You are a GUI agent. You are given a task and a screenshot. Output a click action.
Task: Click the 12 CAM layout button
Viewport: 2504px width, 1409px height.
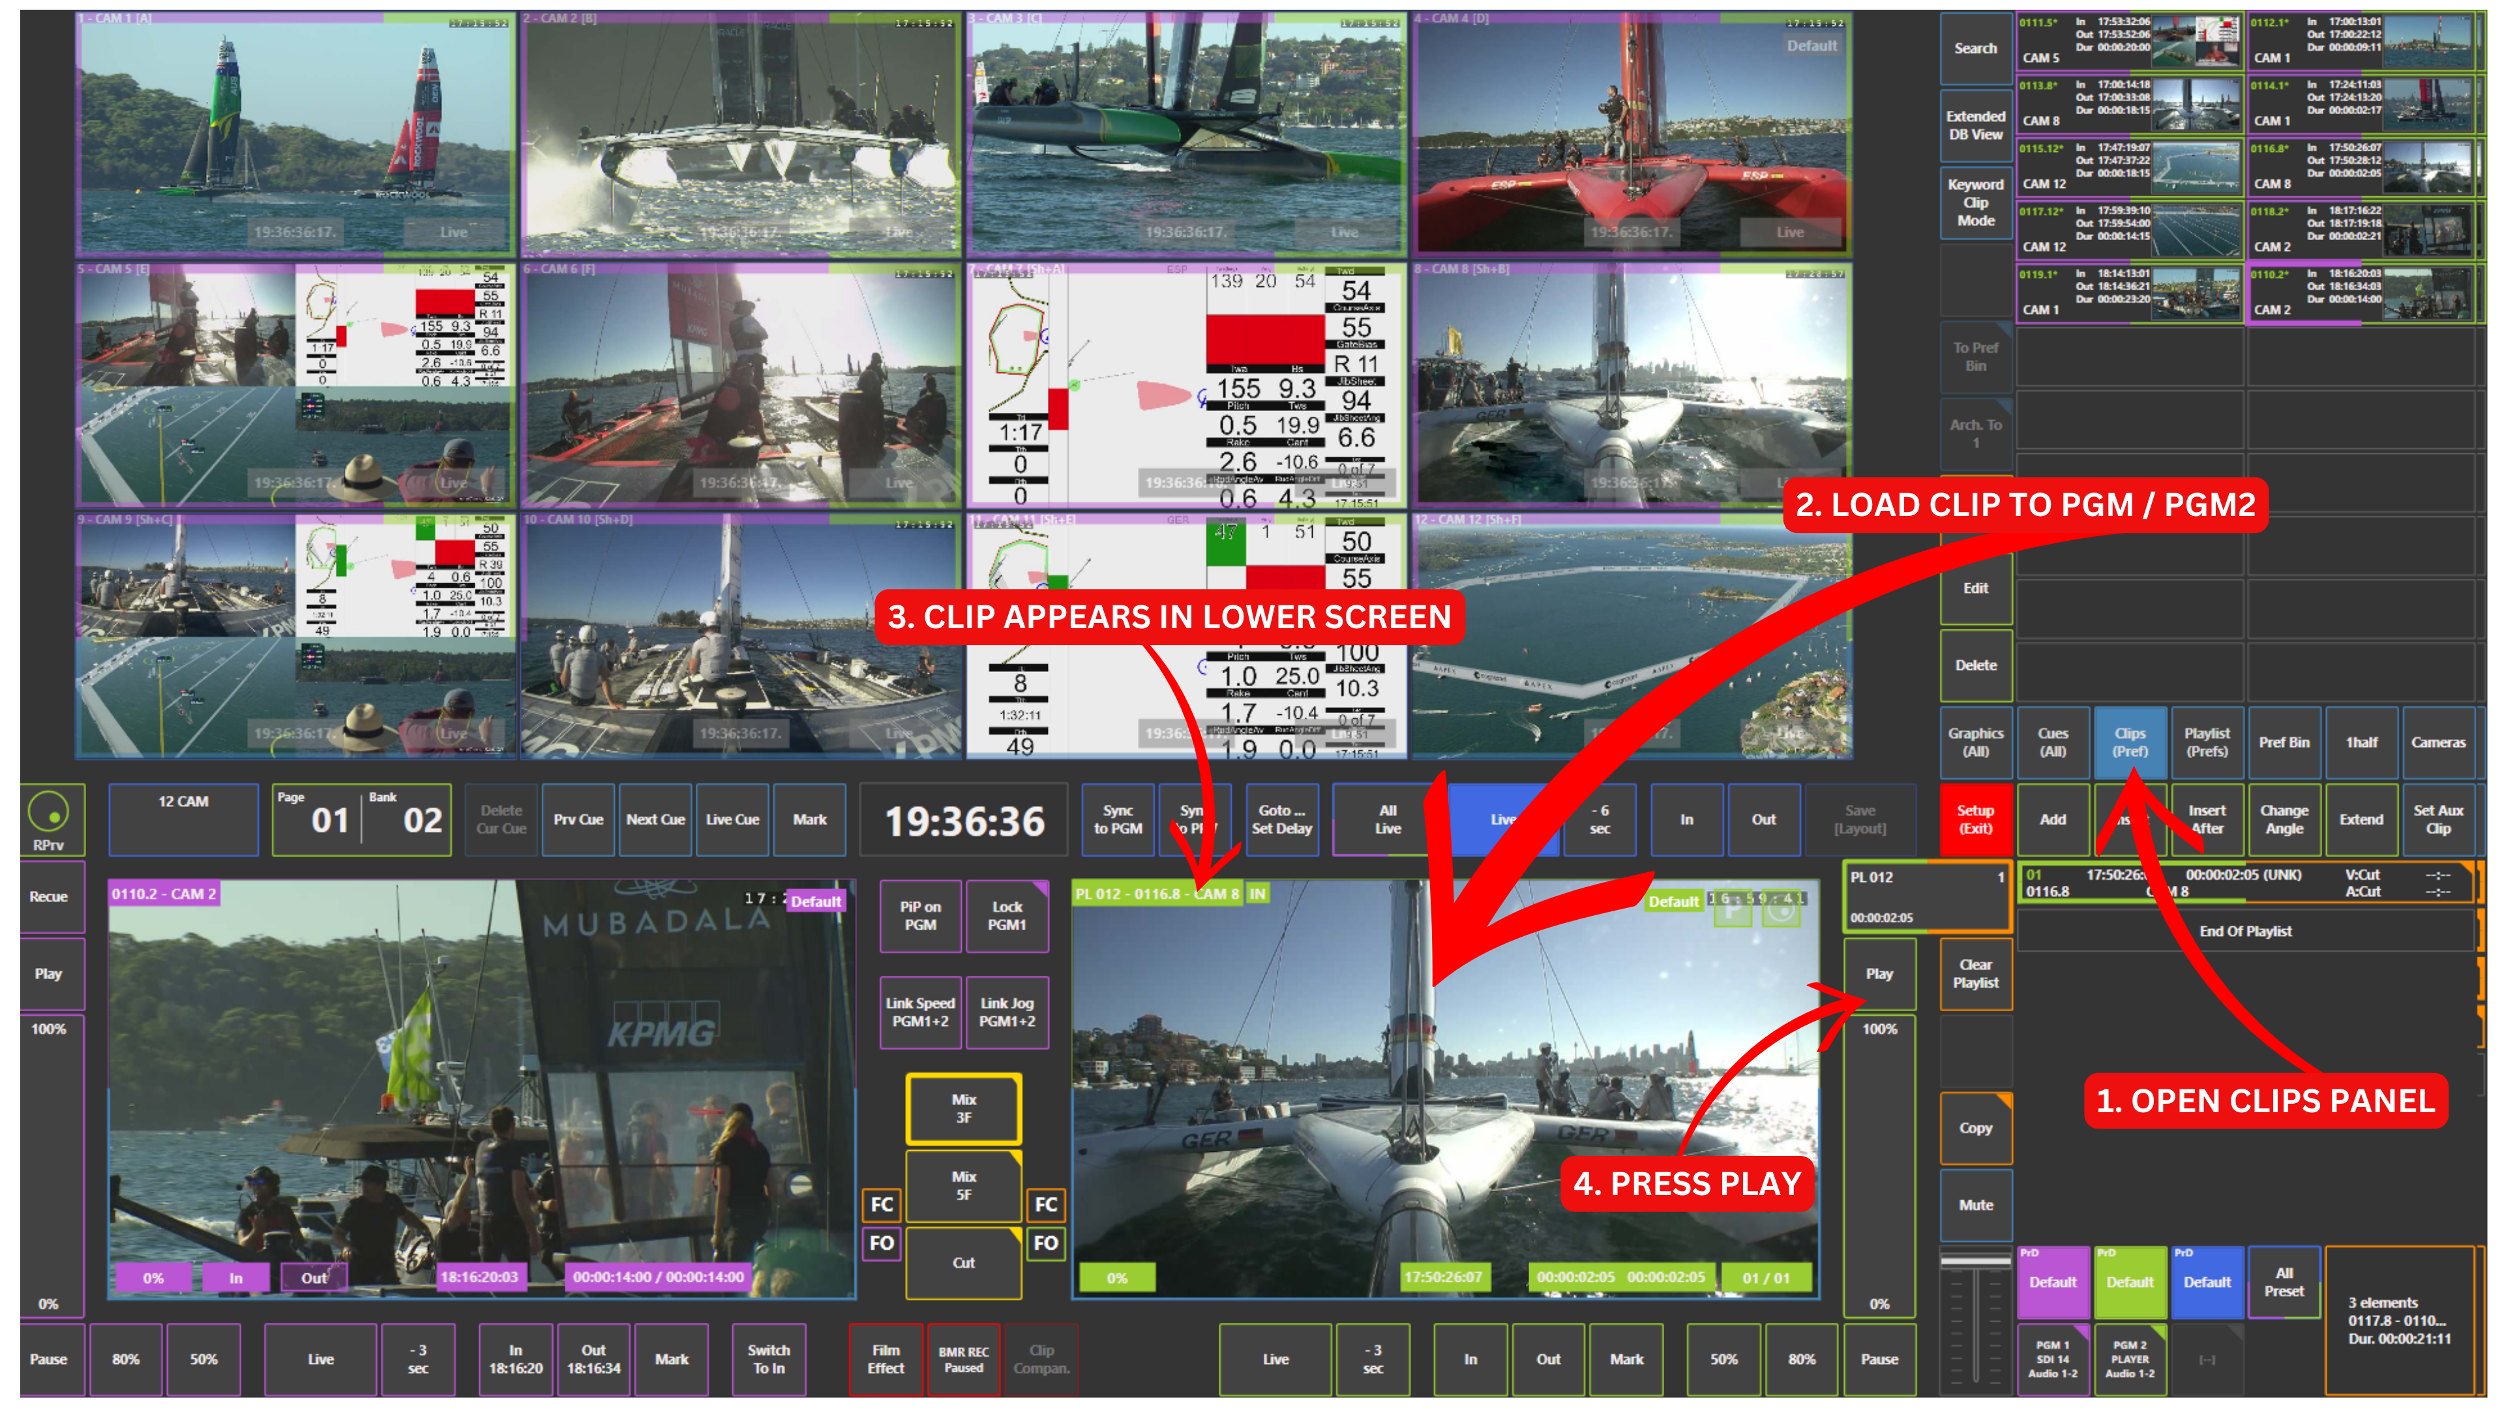(x=184, y=820)
